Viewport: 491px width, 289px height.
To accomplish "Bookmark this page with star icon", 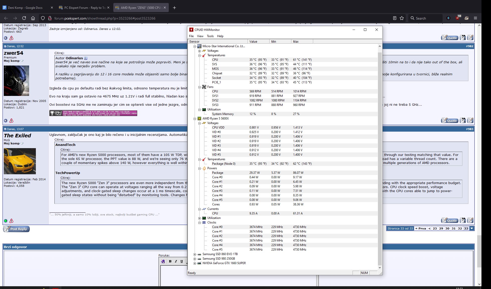I will point(402,18).
